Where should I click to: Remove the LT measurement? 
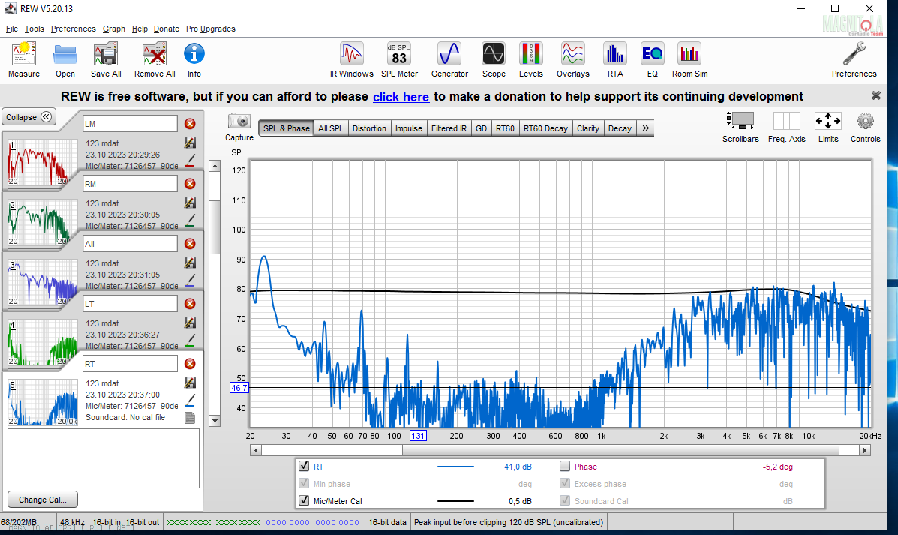click(190, 304)
